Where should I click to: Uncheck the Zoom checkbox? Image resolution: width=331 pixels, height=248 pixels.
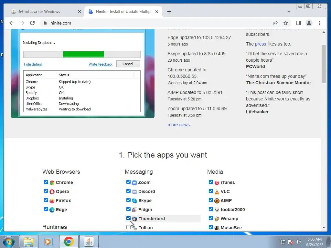pyautogui.click(x=128, y=182)
